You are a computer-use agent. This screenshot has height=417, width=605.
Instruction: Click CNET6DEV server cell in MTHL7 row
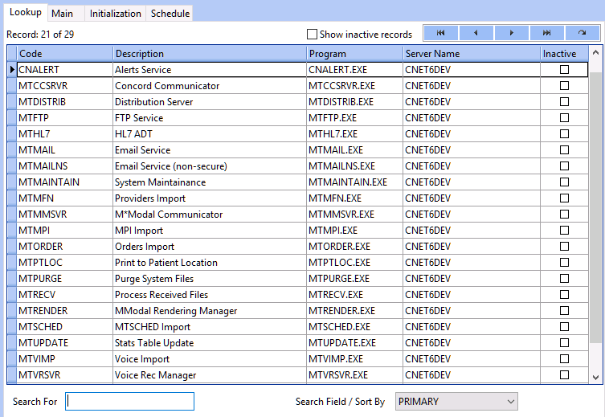(472, 134)
